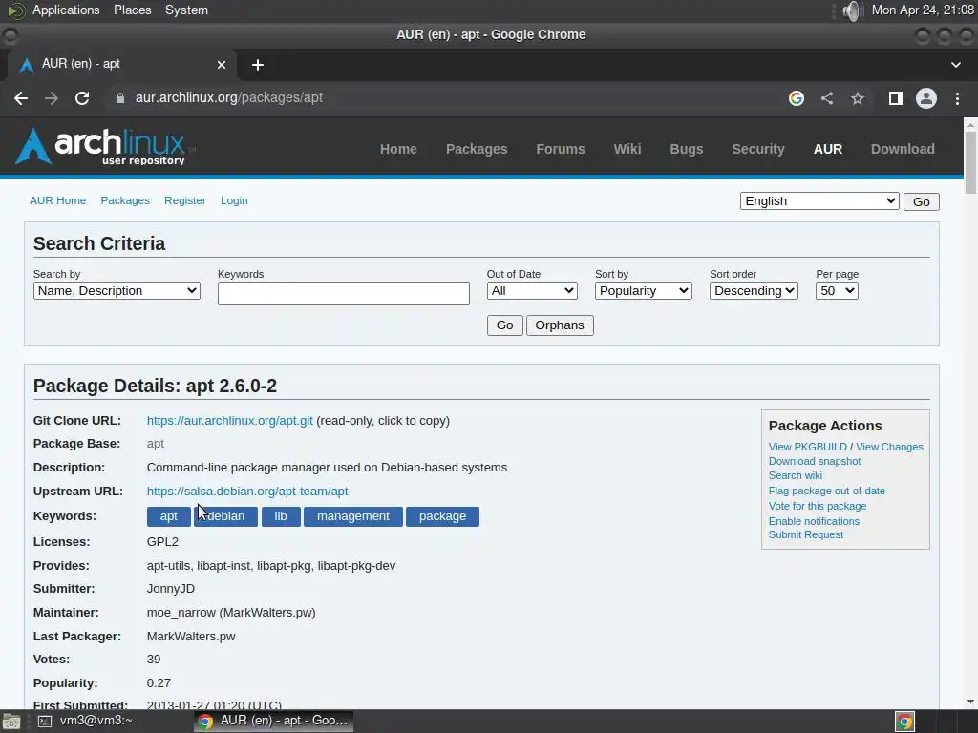Open Chrome's three-dot menu
This screenshot has height=733, width=978.
(x=957, y=98)
